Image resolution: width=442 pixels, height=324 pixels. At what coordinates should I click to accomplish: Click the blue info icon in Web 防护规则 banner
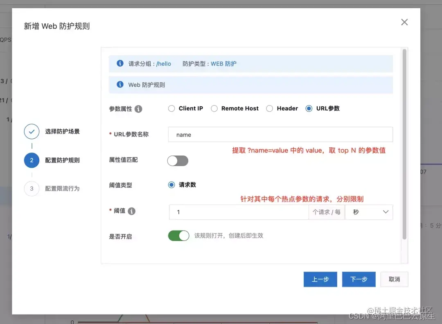pos(120,85)
